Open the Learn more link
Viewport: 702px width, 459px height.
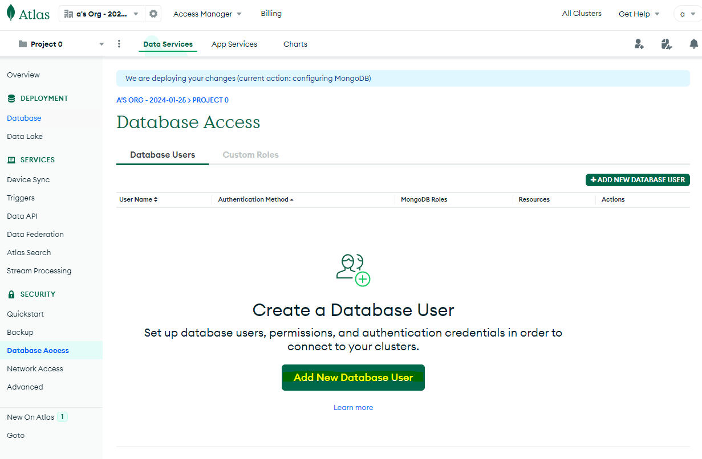(x=353, y=407)
